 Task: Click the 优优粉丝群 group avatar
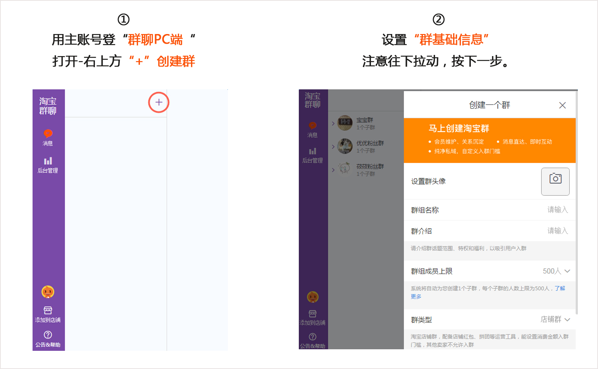coord(345,146)
